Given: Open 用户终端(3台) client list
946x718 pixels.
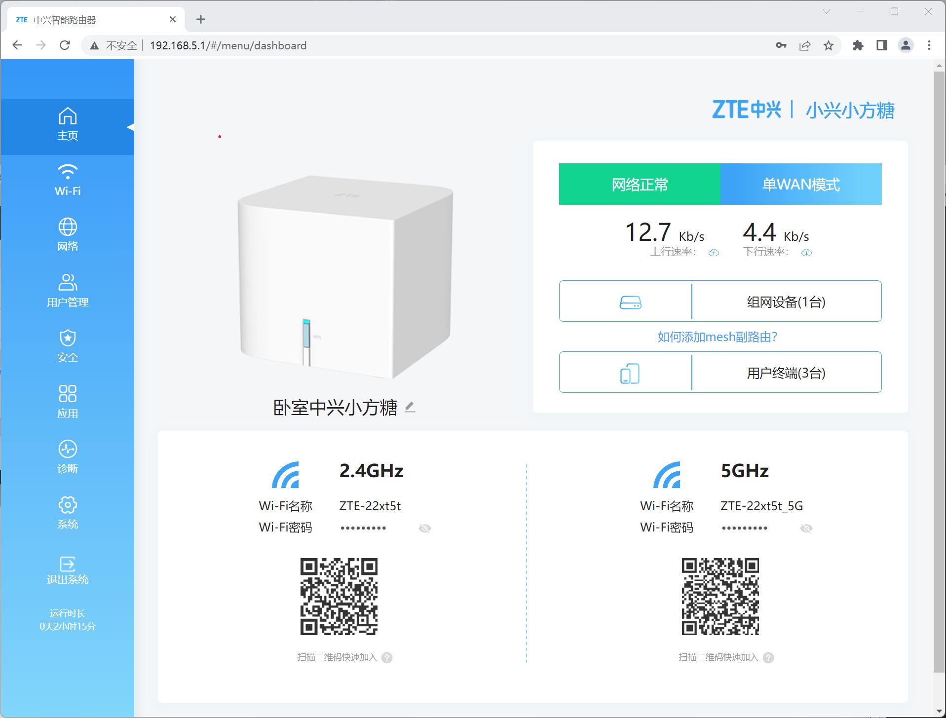Looking at the screenshot, I should 786,373.
